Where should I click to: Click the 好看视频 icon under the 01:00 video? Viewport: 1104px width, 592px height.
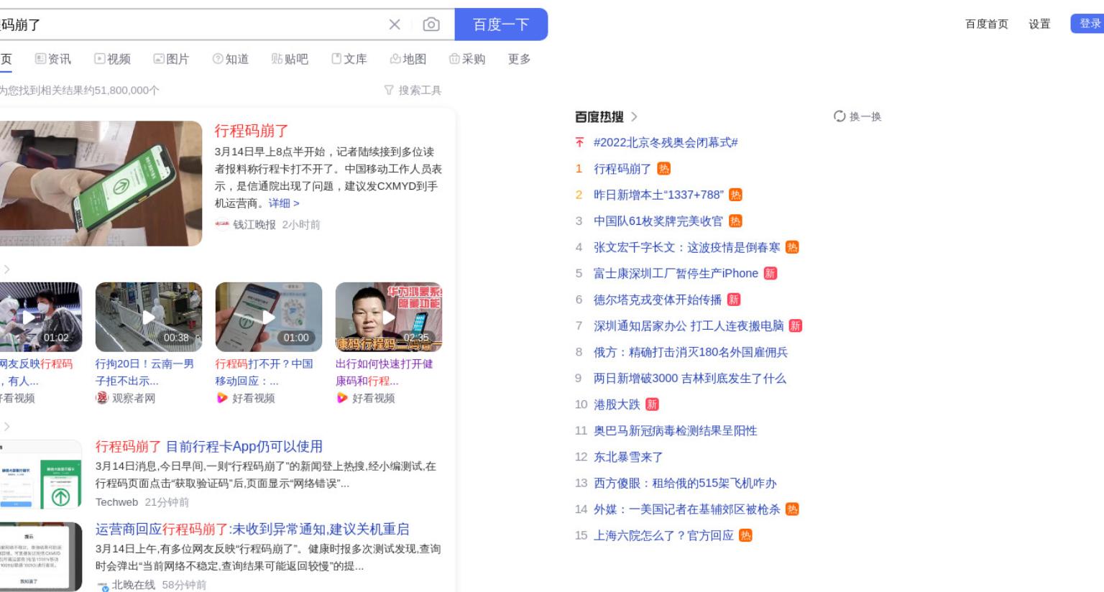(222, 397)
